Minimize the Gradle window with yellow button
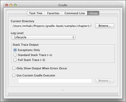126x102 pixels. click(11, 5)
